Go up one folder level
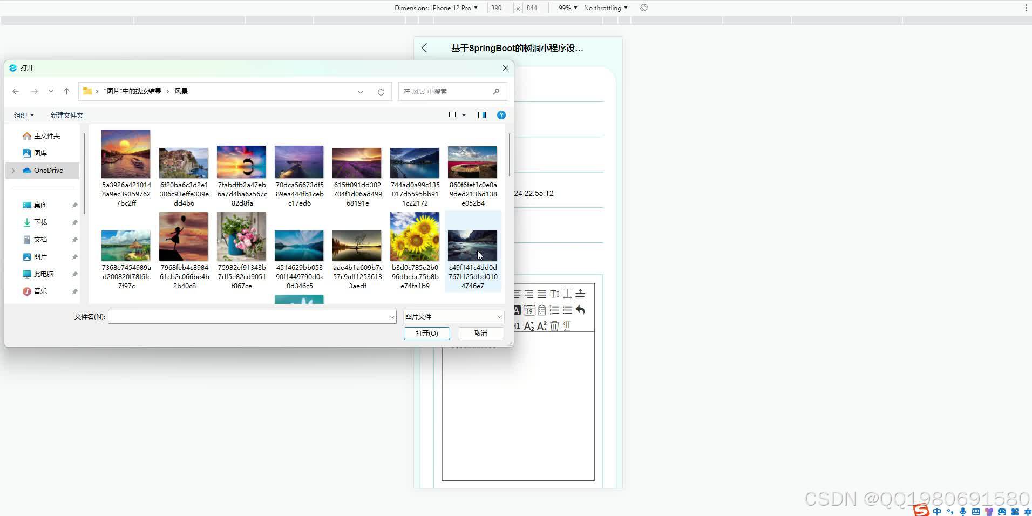 coord(66,92)
